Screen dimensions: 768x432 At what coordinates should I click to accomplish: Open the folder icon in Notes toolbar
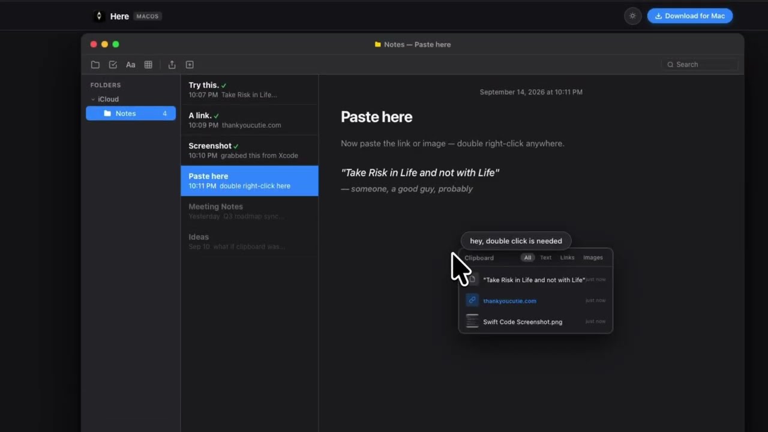coord(95,65)
